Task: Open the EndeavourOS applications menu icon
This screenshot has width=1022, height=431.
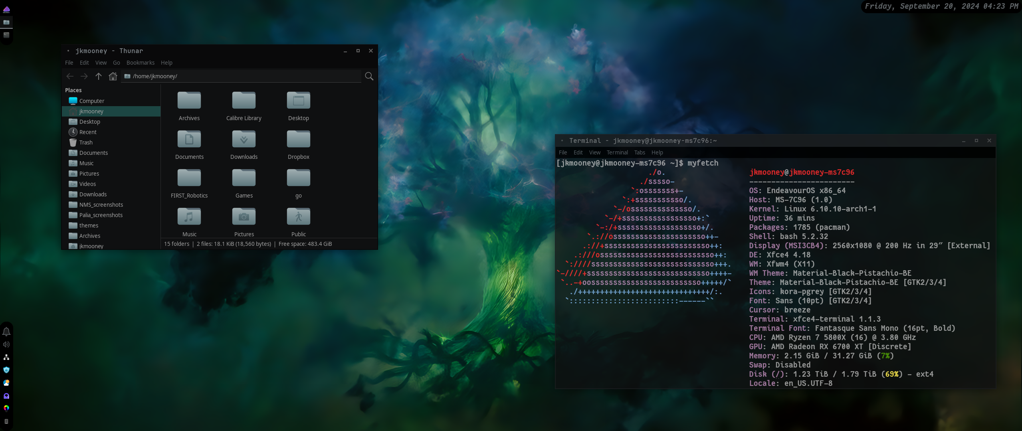Action: [6, 10]
